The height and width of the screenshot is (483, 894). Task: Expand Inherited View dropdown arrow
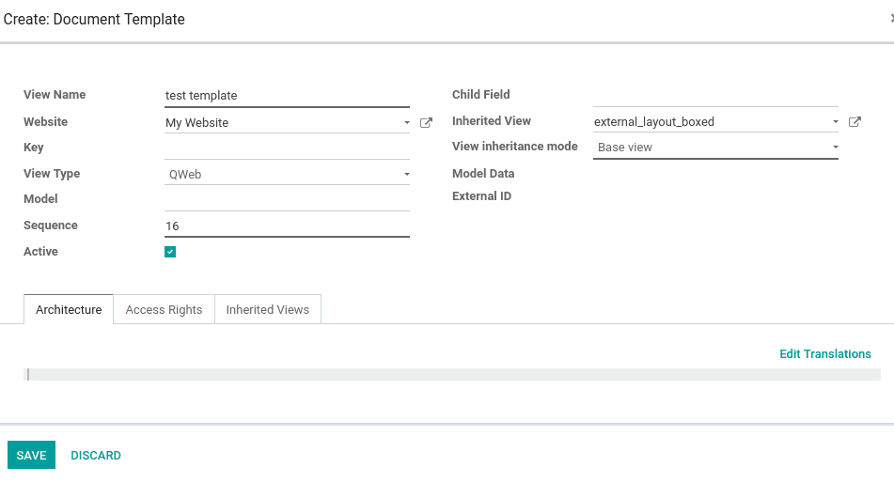click(836, 121)
